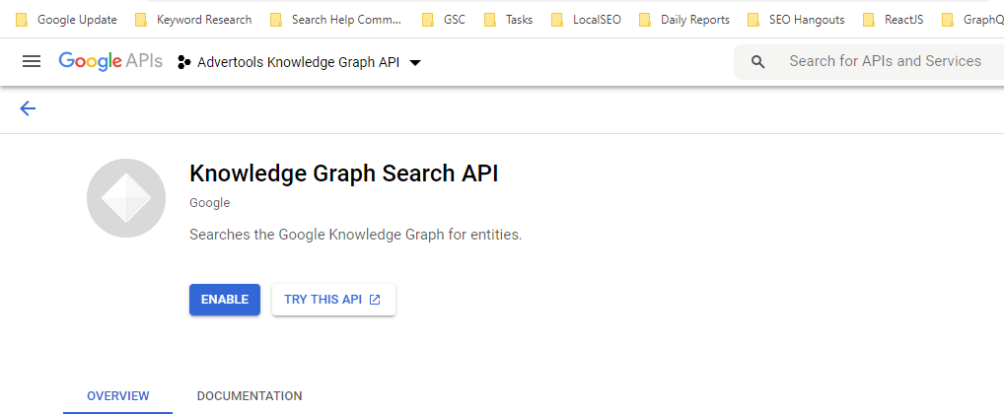
Task: Open the LocalSEO bookmark folder
Action: tap(586, 20)
